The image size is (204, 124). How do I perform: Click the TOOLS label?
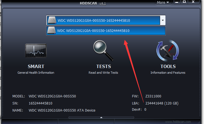click(168, 66)
